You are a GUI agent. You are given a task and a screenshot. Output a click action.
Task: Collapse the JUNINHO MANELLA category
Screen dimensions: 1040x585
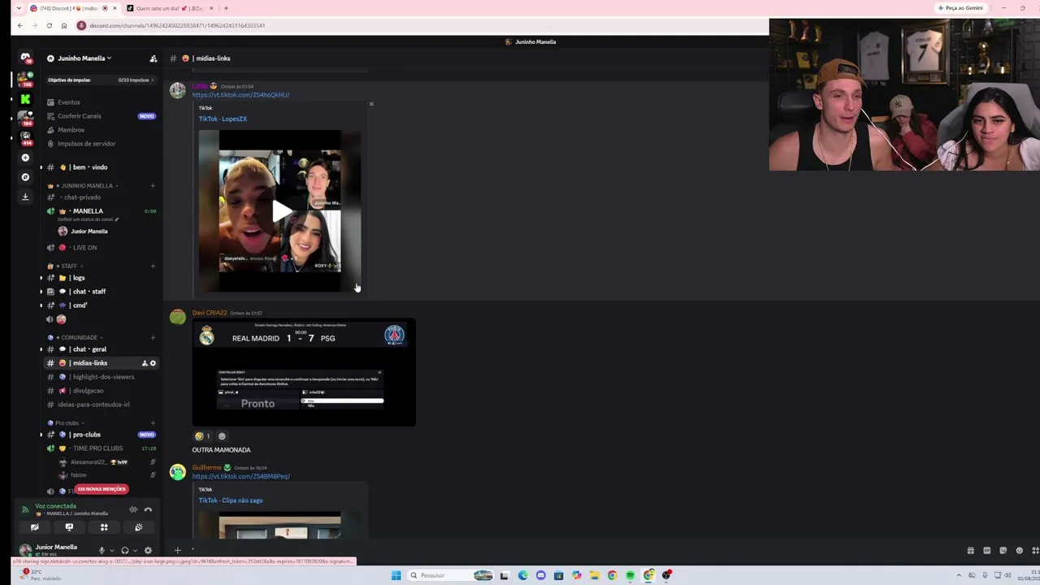click(87, 186)
